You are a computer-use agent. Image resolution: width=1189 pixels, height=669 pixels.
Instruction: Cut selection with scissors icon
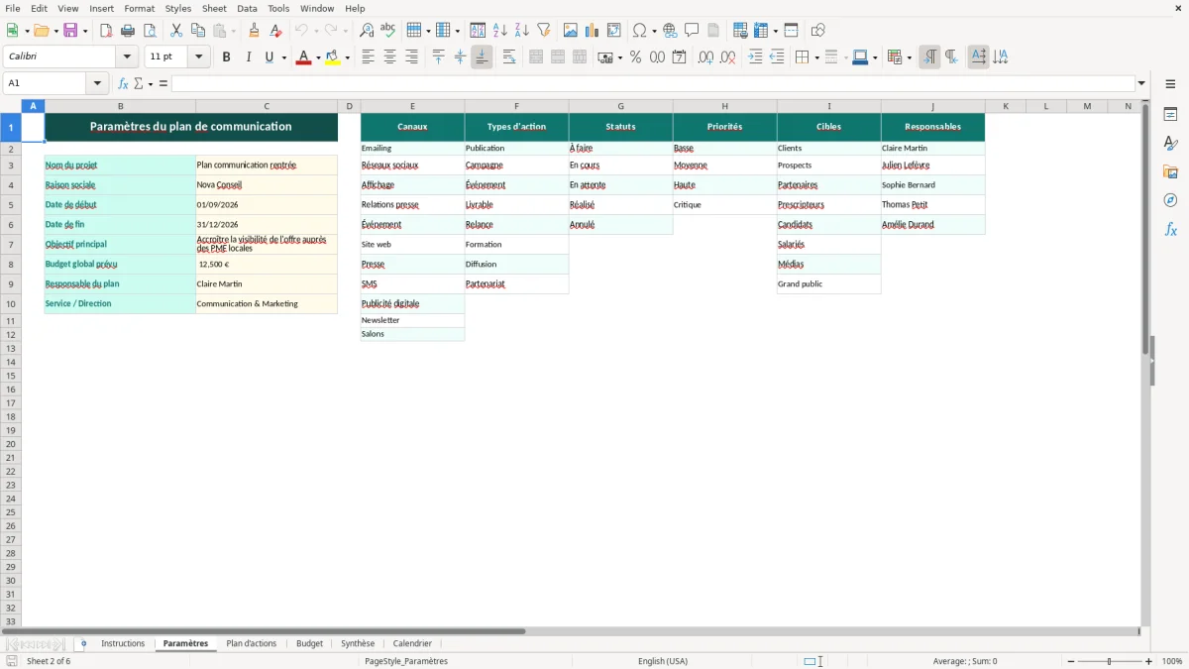[176, 31]
